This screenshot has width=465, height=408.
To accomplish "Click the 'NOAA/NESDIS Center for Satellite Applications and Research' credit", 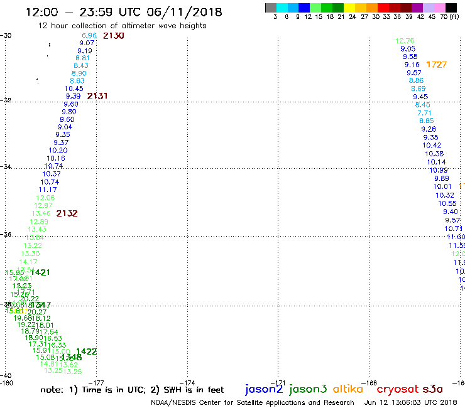I will pos(253,403).
